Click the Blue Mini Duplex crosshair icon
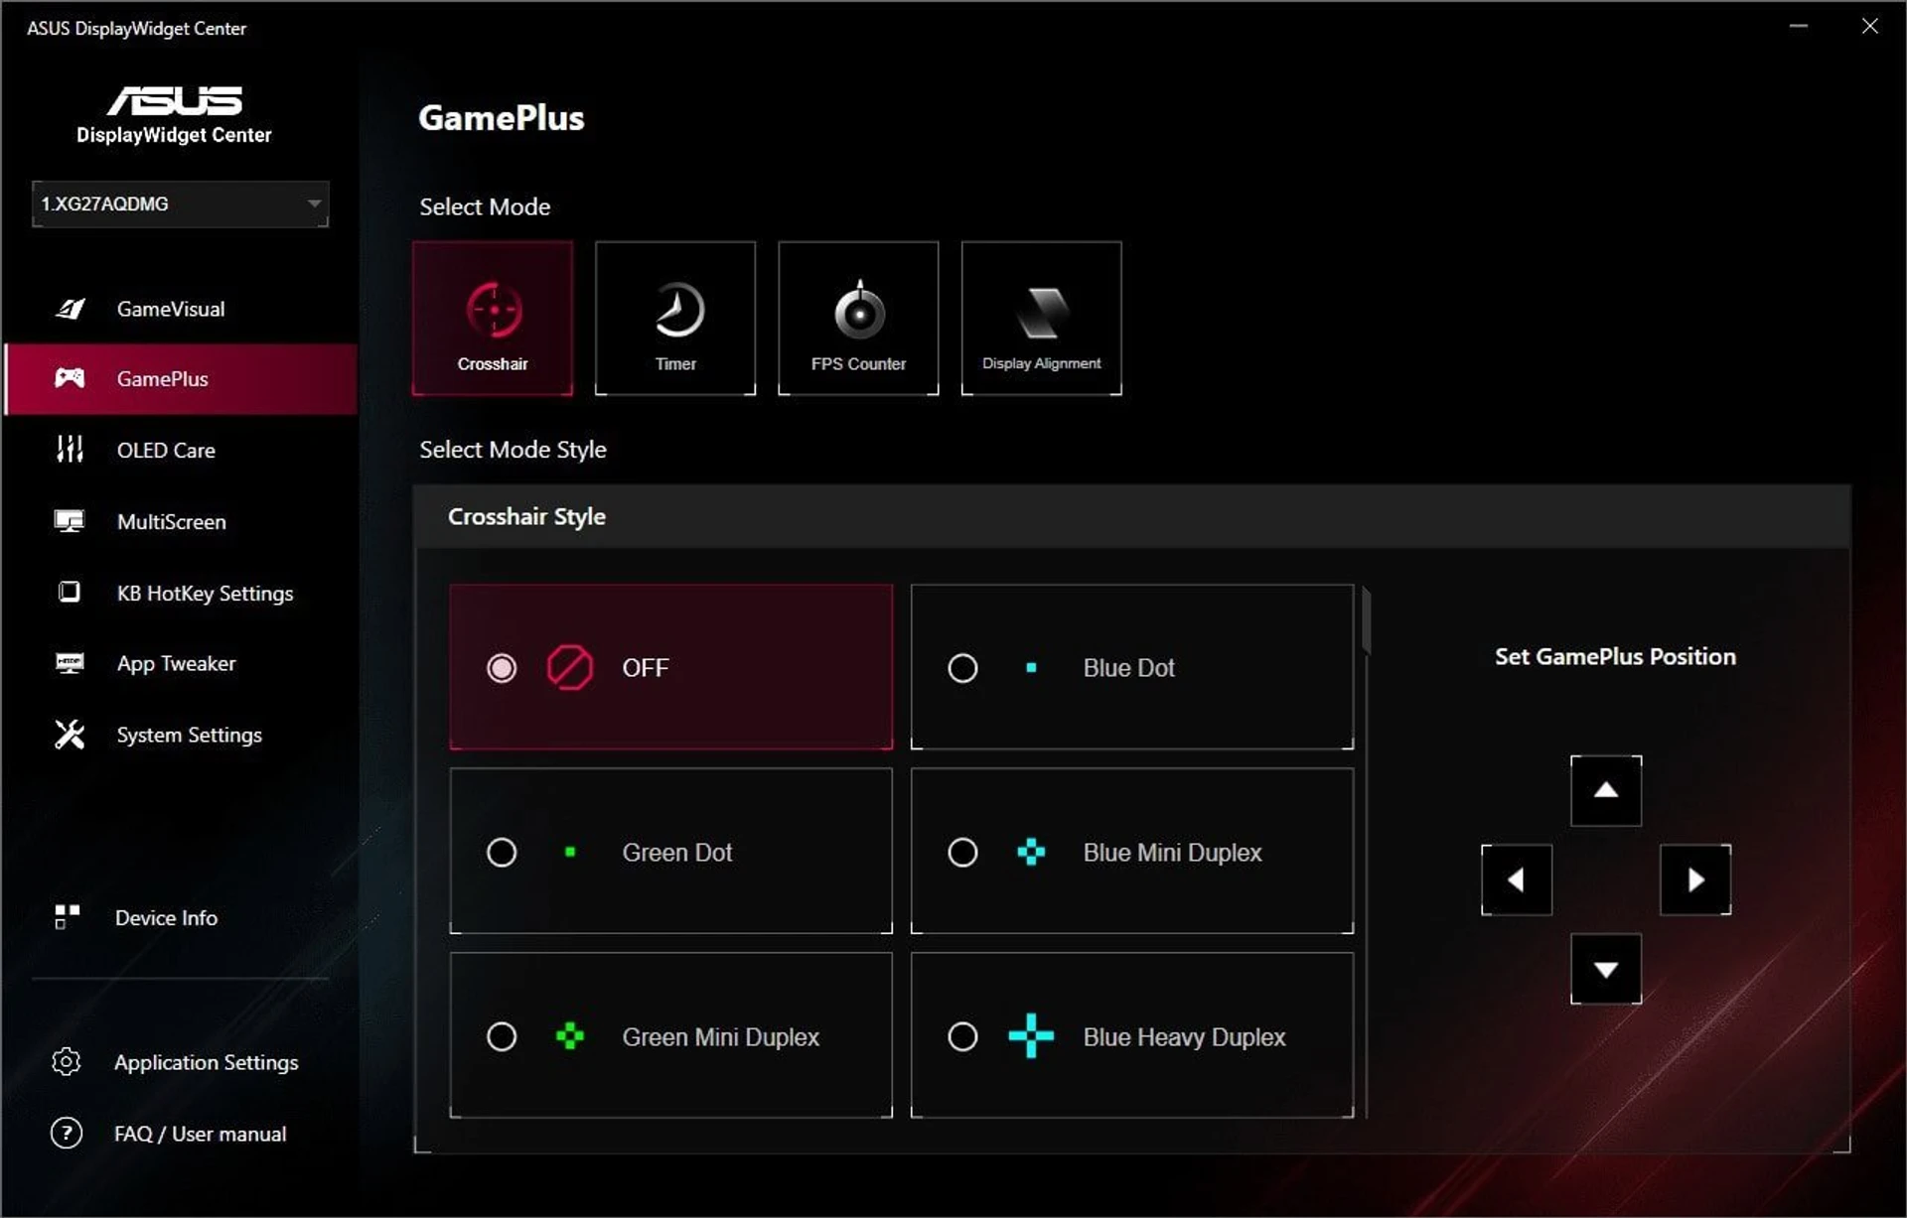The width and height of the screenshot is (1907, 1218). 1031,852
